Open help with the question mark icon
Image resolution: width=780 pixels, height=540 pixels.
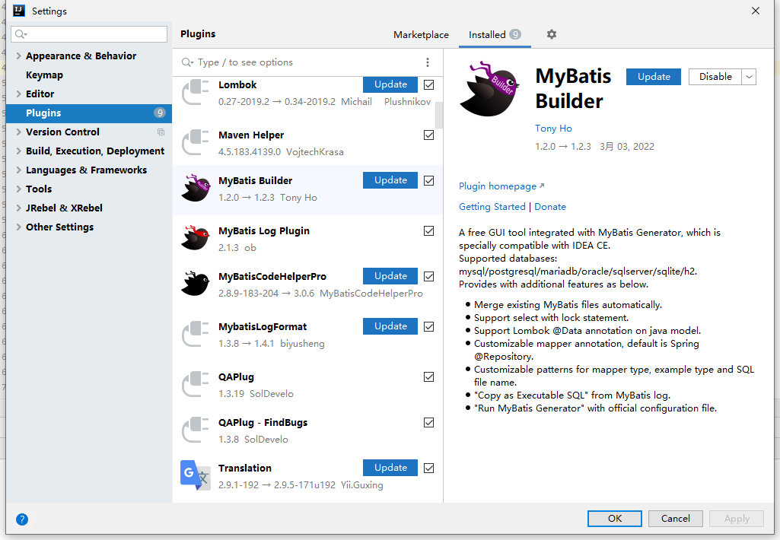[x=22, y=519]
